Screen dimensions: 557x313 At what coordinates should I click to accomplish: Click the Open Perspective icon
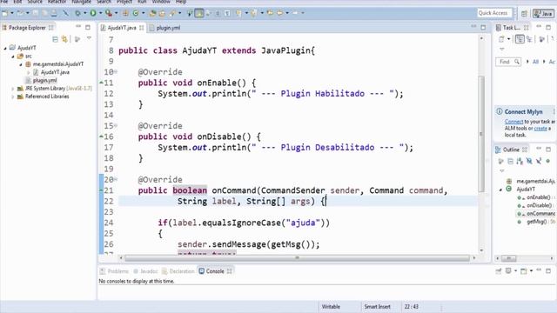524,14
